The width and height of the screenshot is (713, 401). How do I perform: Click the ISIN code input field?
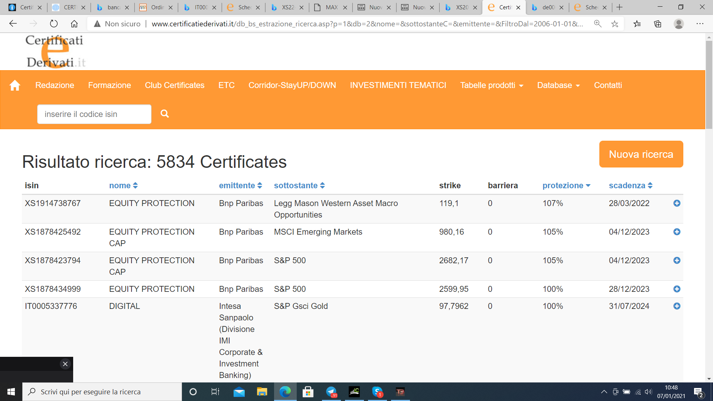[x=94, y=114]
